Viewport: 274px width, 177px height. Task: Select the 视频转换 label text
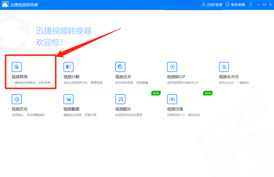[20, 77]
